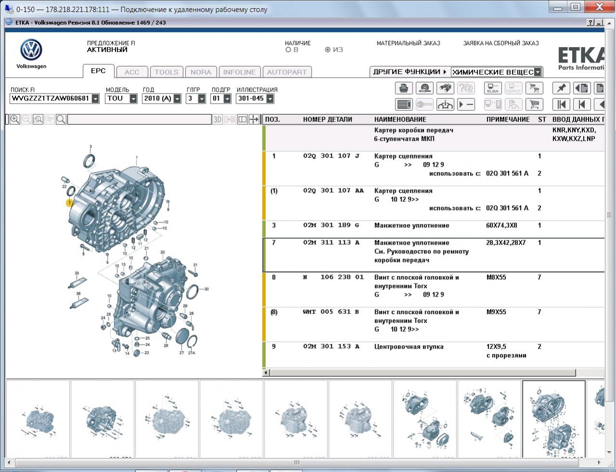Click the parts table horizontal scrollbar

pos(422,373)
